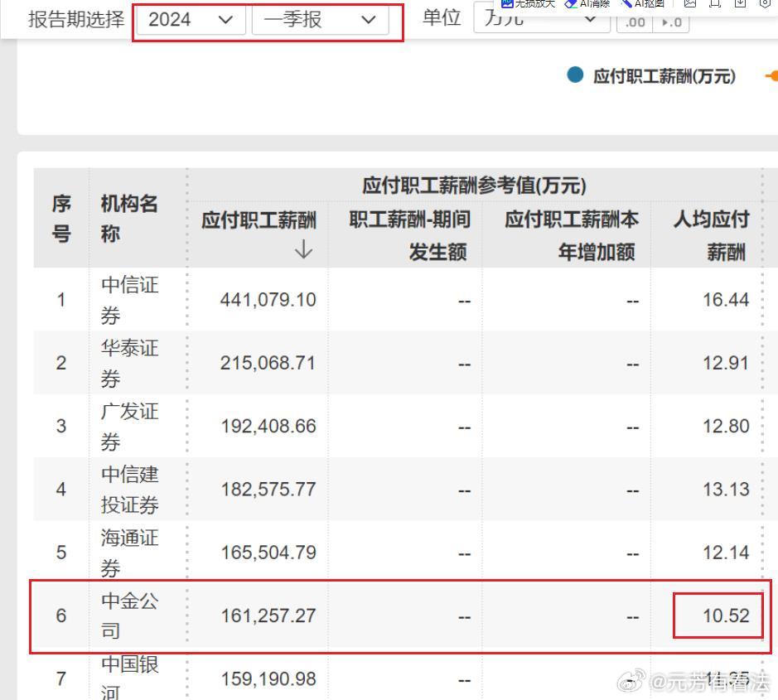Open the 一季报 report period dropdown
778x700 pixels.
[x=320, y=20]
